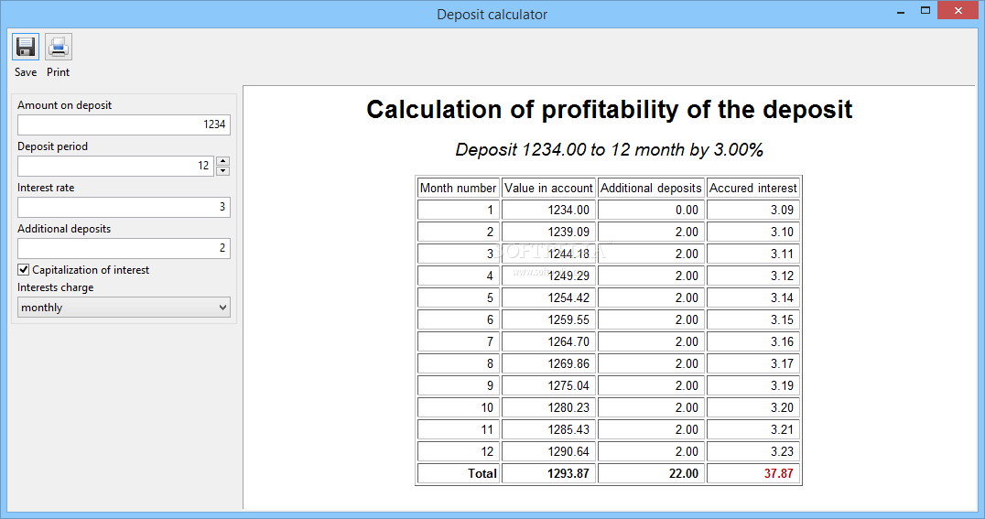Click the Print printer icon
This screenshot has height=519, width=985.
coord(59,47)
